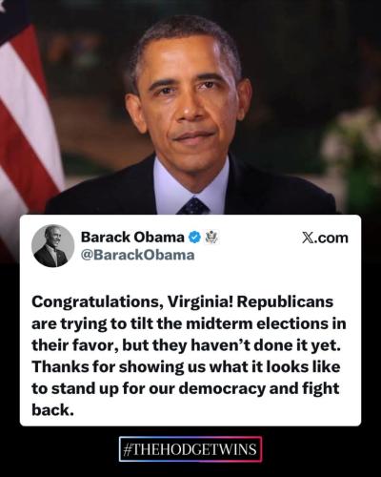Click the word Republicans in the tweet
The image size is (381, 477).
(x=286, y=302)
